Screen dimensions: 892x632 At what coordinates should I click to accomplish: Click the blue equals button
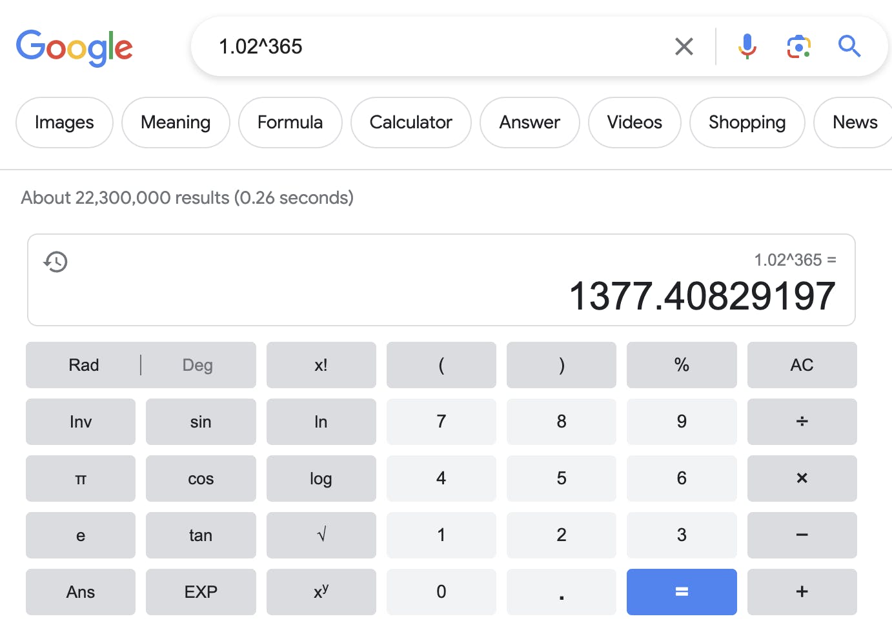(x=682, y=592)
